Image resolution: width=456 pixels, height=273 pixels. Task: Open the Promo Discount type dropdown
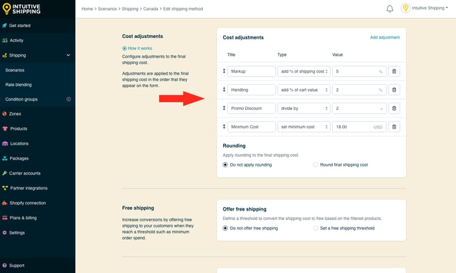tap(304, 109)
